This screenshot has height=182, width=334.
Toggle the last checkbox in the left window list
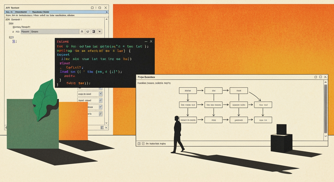[x=101, y=114]
